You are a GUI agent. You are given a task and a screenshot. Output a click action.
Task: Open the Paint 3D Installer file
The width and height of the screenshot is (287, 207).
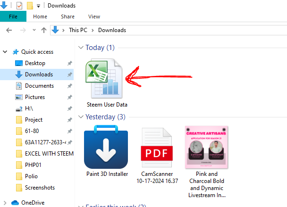[106, 147]
